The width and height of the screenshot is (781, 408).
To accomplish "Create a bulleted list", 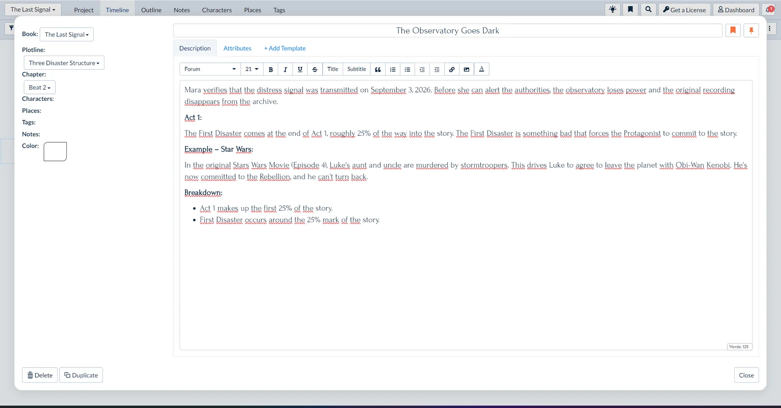I will click(408, 69).
